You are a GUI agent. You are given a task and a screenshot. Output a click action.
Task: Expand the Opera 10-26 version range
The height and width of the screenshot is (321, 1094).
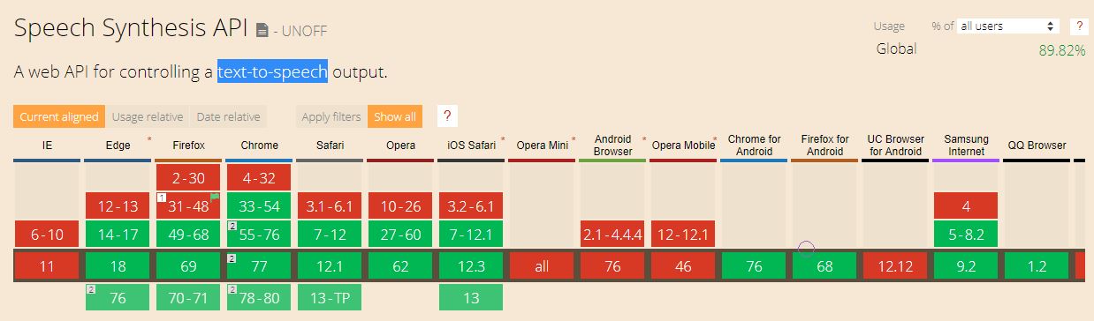401,207
